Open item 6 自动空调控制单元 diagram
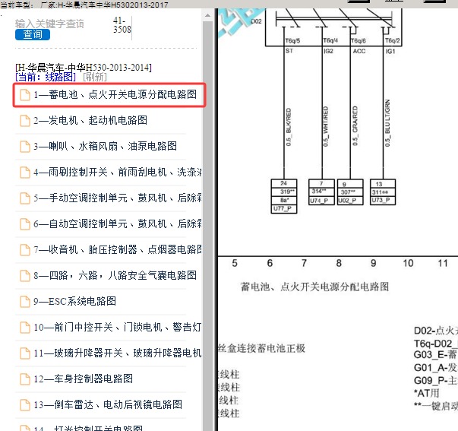This screenshot has width=458, height=431. coord(118,223)
